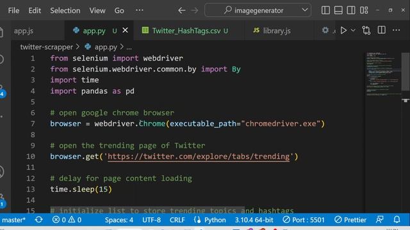Click "chromedriver.exe" string on line 7

(x=281, y=123)
